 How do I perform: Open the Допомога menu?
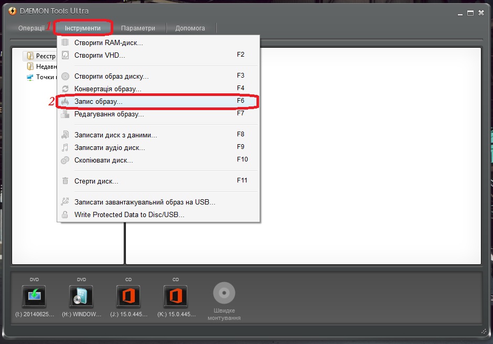pos(190,28)
